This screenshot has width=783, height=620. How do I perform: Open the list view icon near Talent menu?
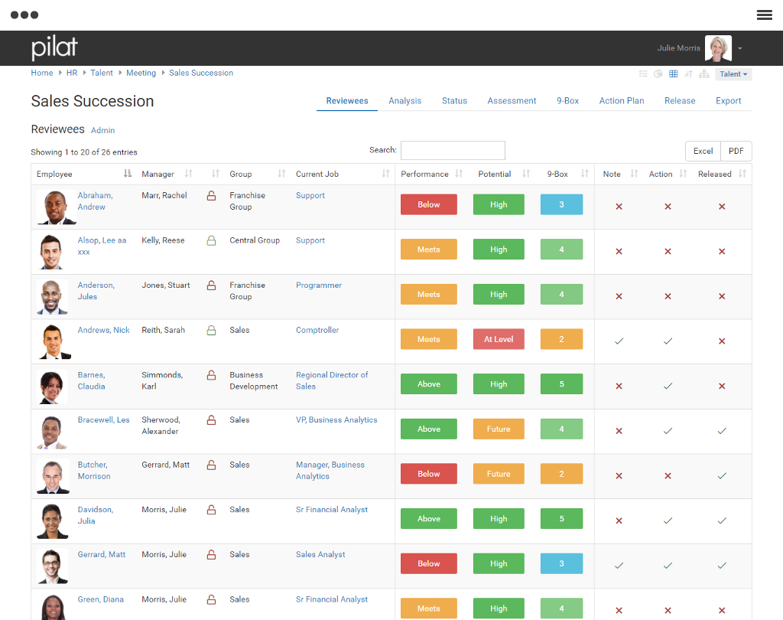tap(644, 74)
